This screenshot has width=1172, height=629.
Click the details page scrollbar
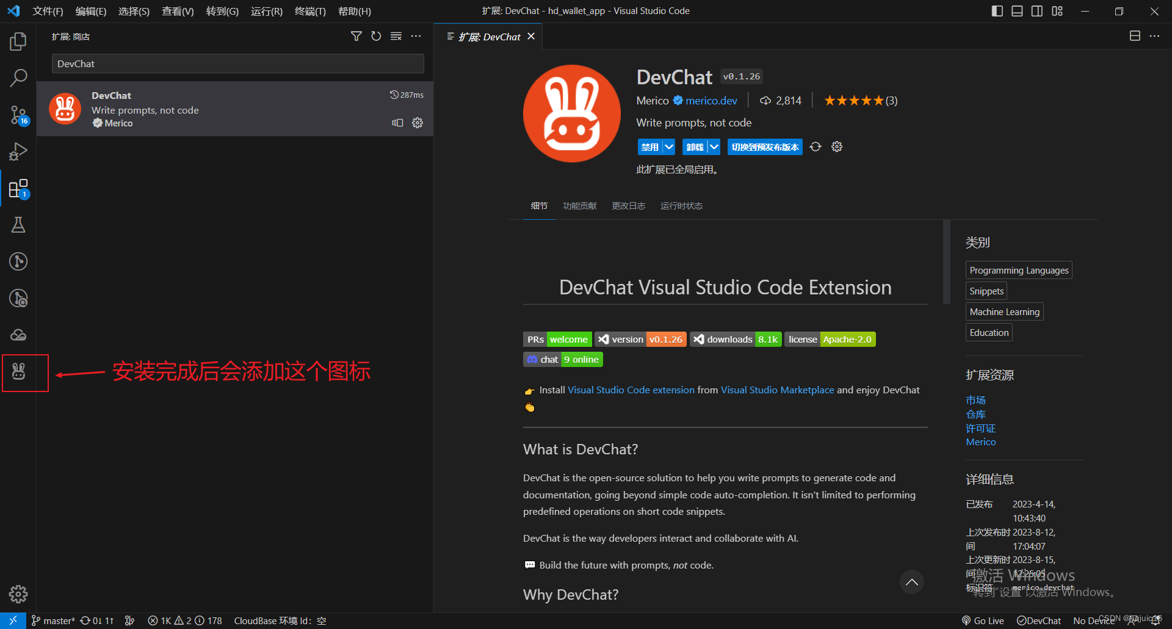[947, 262]
